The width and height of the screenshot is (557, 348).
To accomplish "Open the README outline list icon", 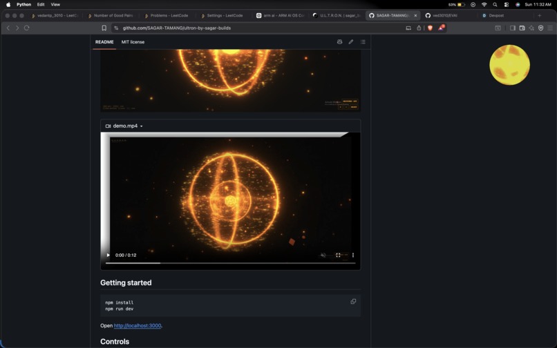I will click(x=363, y=42).
